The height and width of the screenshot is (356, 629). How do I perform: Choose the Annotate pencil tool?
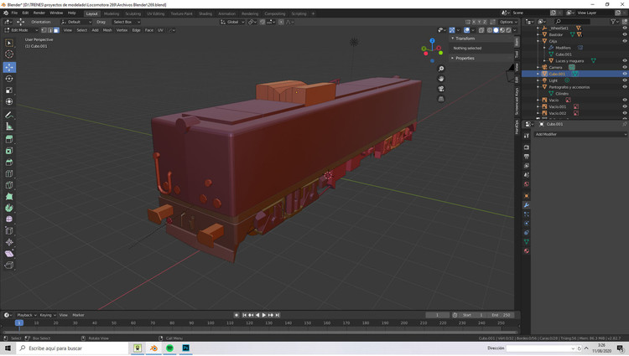pos(9,115)
